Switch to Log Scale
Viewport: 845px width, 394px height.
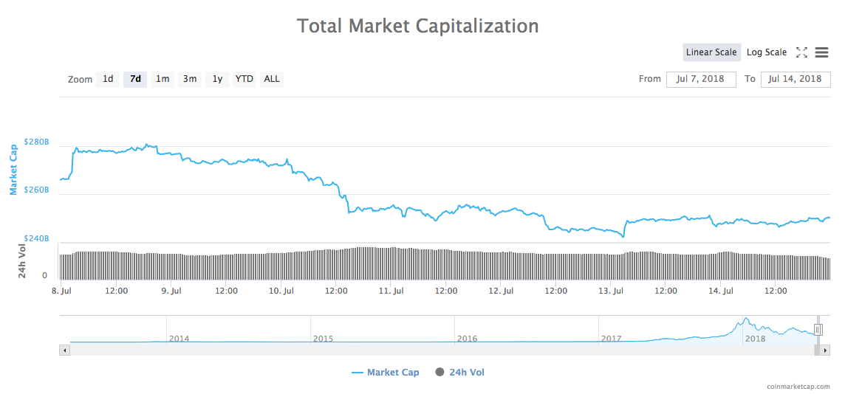pyautogui.click(x=766, y=52)
